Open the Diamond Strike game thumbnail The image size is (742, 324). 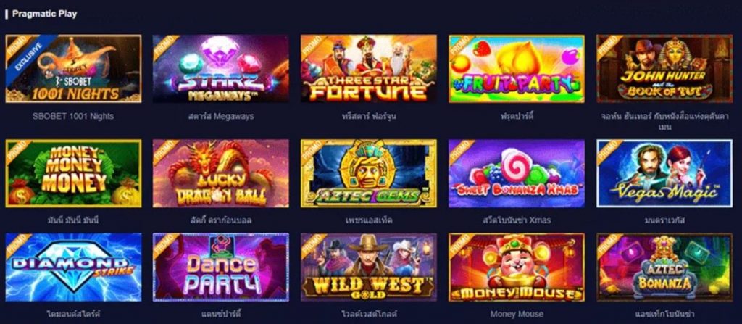click(73, 267)
